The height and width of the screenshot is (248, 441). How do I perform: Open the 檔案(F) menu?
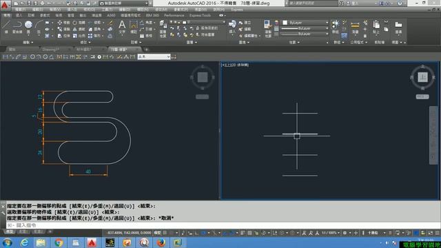20,10
